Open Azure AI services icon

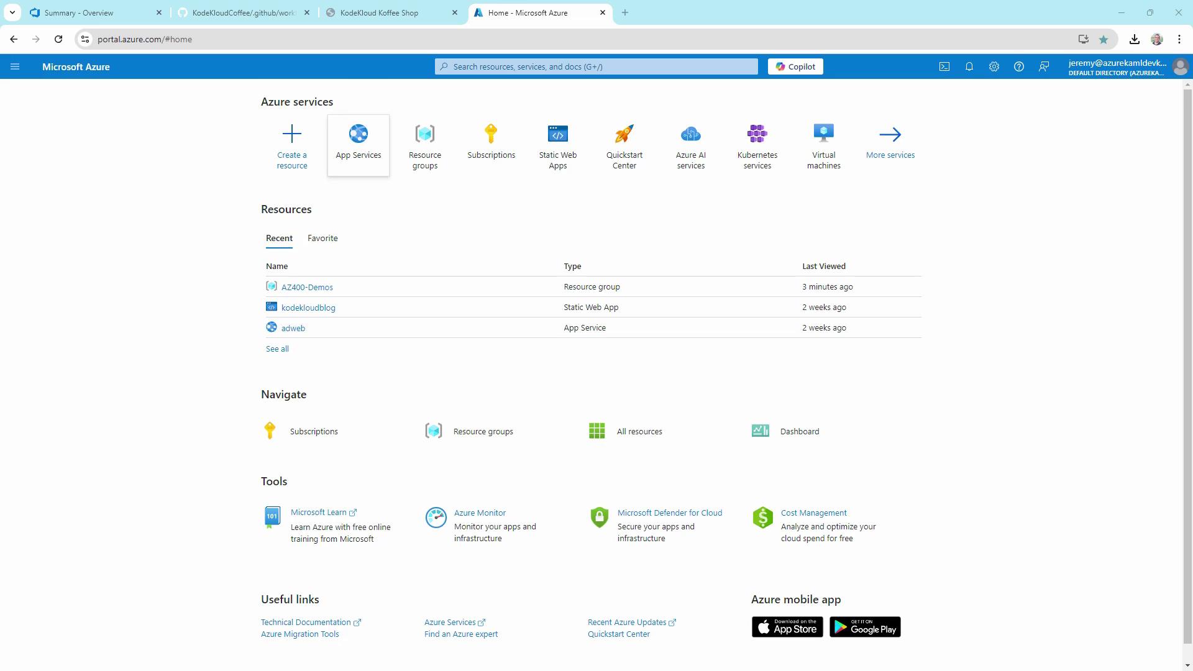pyautogui.click(x=691, y=134)
